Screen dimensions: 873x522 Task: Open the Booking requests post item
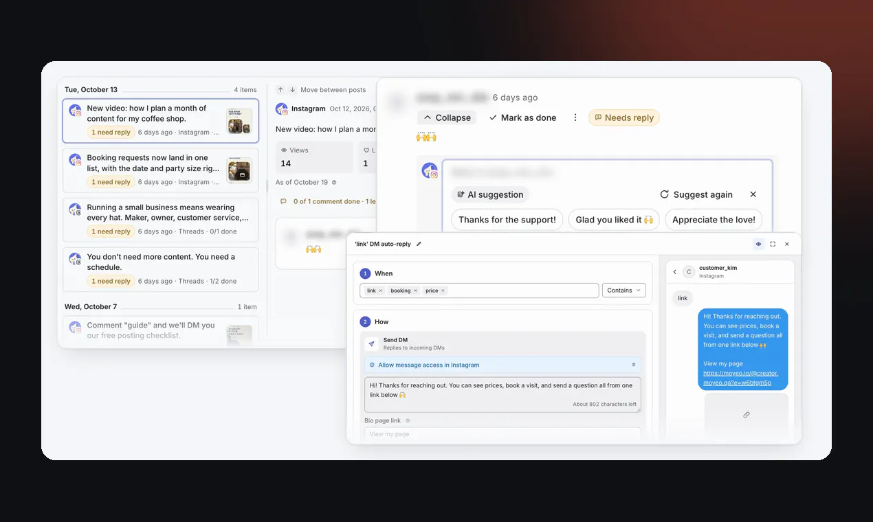(x=161, y=170)
